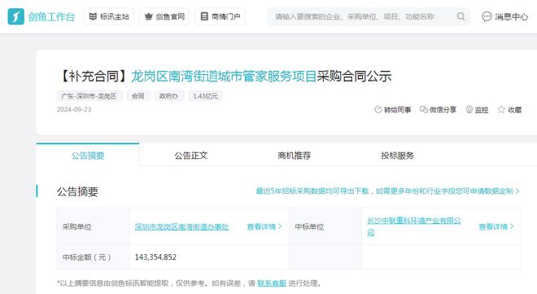Select the 中标金额（元） label cell

(x=93, y=257)
